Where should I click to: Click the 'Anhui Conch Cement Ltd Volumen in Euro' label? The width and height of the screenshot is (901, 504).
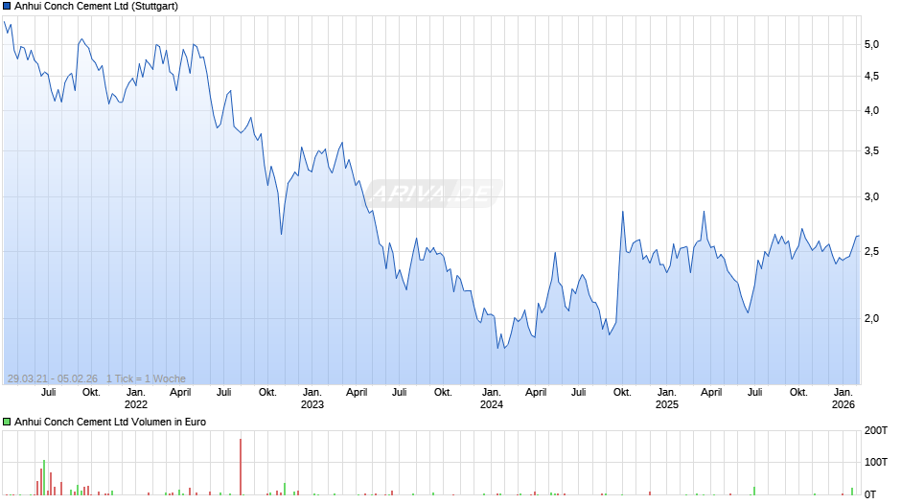110,422
